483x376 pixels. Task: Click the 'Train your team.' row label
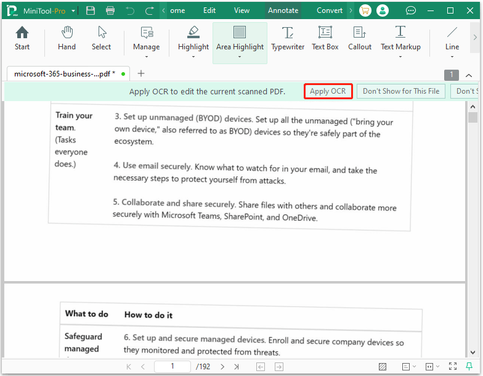coord(74,121)
